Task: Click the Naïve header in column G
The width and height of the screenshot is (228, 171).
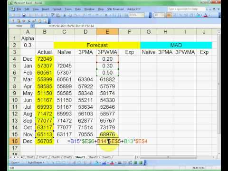Action: click(149, 52)
